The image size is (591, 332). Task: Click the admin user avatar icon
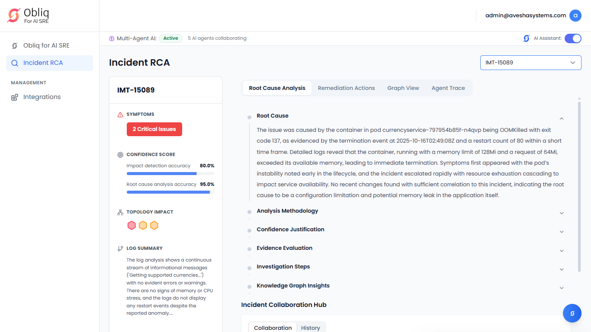tap(575, 16)
